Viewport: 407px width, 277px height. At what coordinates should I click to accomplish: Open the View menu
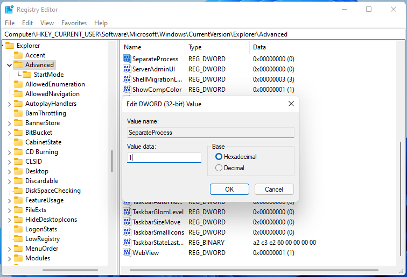[47, 23]
